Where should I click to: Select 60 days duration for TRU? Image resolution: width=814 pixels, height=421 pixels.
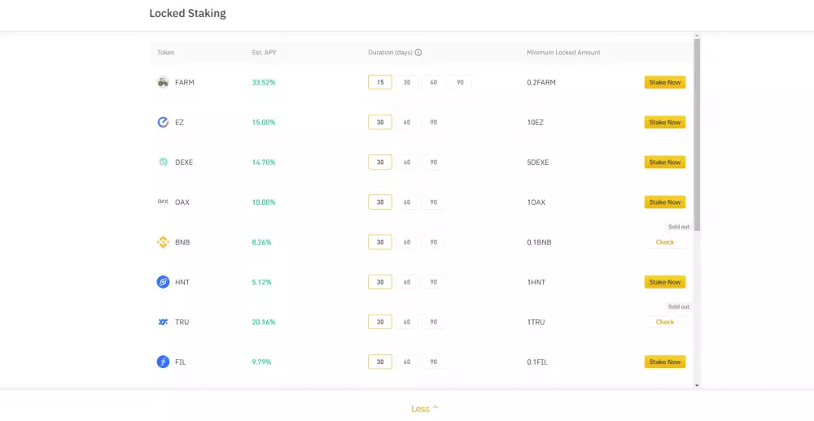coord(407,322)
